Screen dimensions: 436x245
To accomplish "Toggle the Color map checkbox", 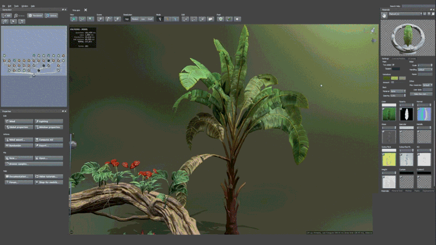I will click(384, 109).
